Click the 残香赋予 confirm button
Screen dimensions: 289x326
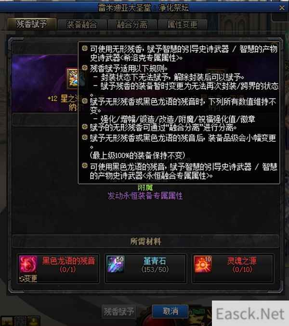(119, 311)
